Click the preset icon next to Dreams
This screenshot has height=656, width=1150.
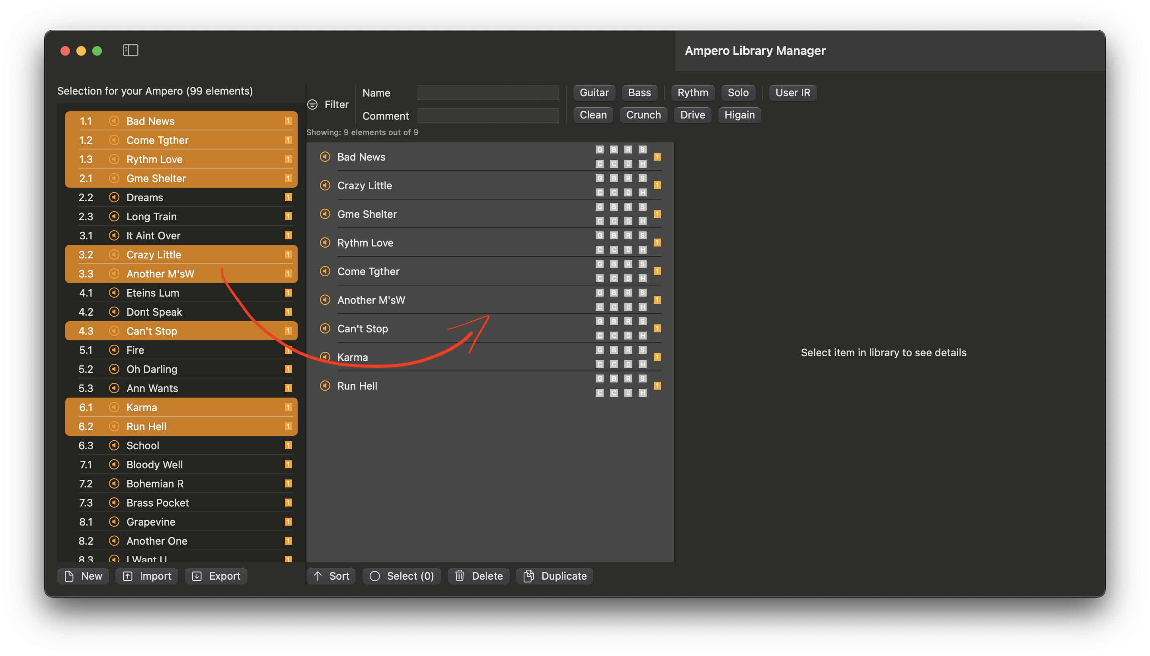click(x=114, y=197)
